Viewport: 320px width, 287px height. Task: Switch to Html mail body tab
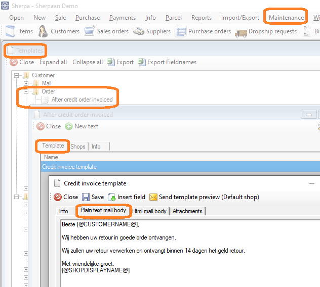149,211
